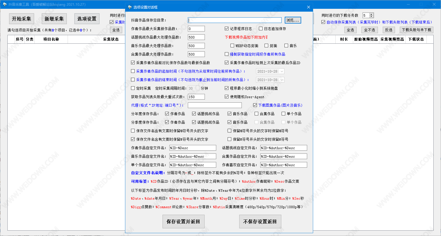This screenshot has width=441, height=236.
Task: Focus the 抖音作品保存总目录 path field
Action: (x=235, y=20)
